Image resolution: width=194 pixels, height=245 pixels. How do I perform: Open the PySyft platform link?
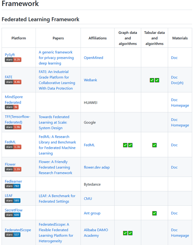(x=10, y=55)
